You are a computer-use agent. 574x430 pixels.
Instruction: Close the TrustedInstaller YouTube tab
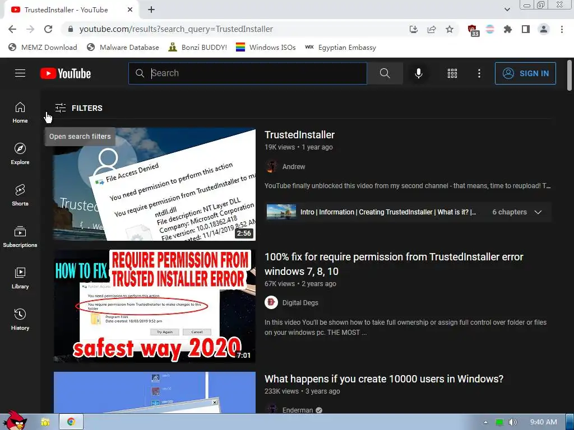[130, 10]
